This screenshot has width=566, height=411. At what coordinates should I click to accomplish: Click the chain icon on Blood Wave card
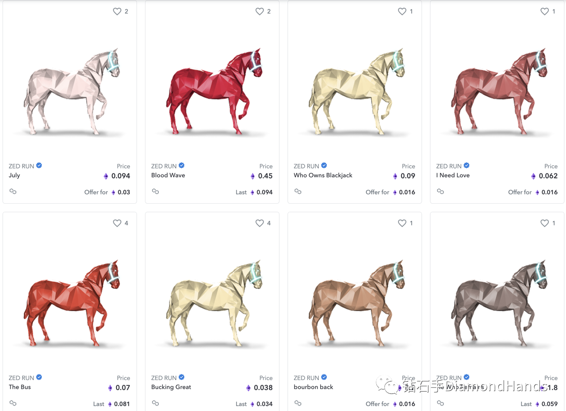(x=155, y=191)
